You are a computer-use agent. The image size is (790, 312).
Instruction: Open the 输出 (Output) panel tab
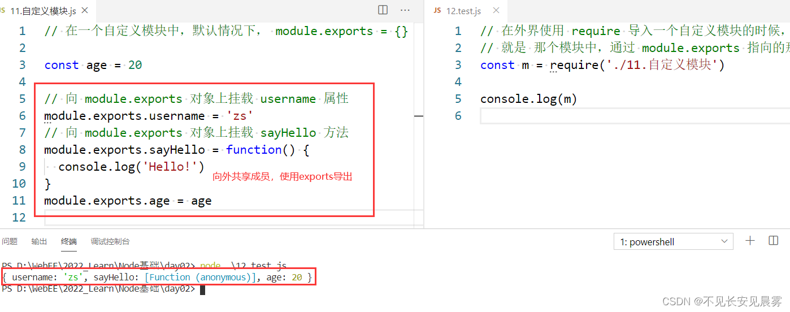point(40,241)
